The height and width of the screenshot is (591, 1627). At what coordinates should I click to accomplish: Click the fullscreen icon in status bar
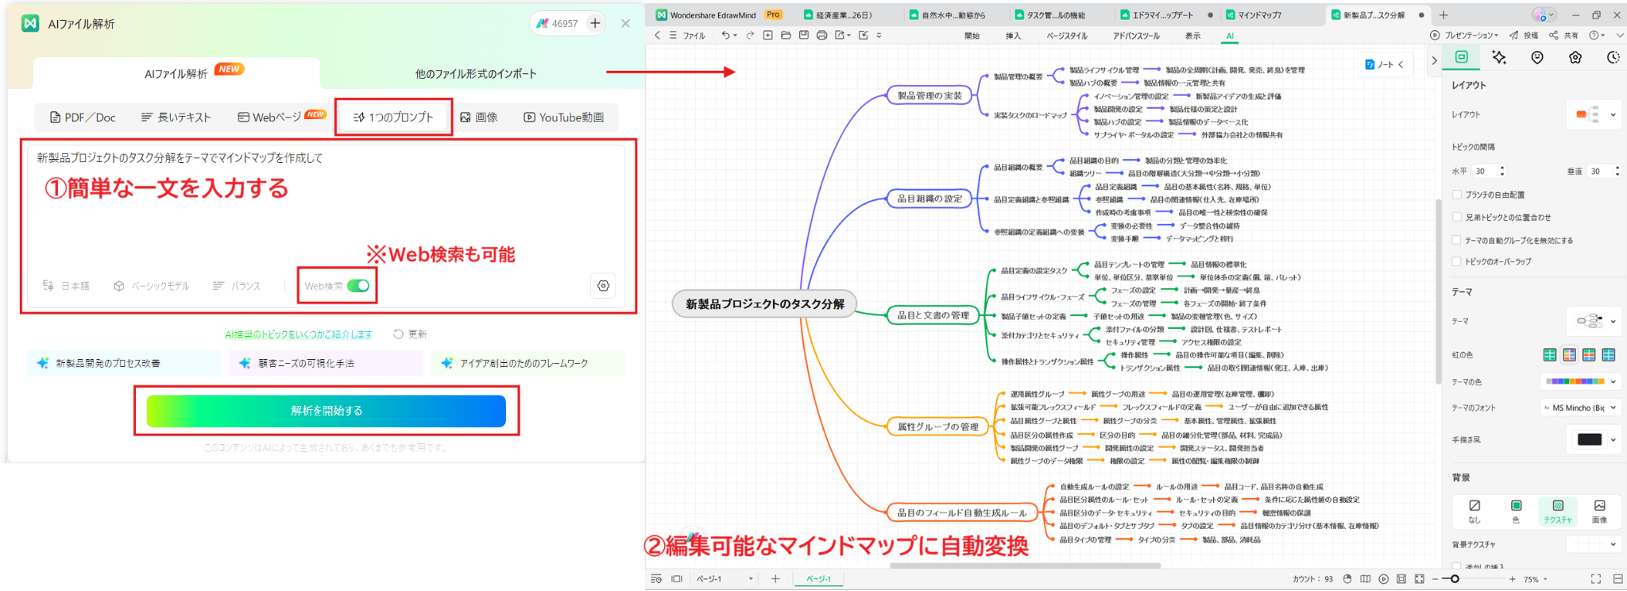[x=1595, y=579]
